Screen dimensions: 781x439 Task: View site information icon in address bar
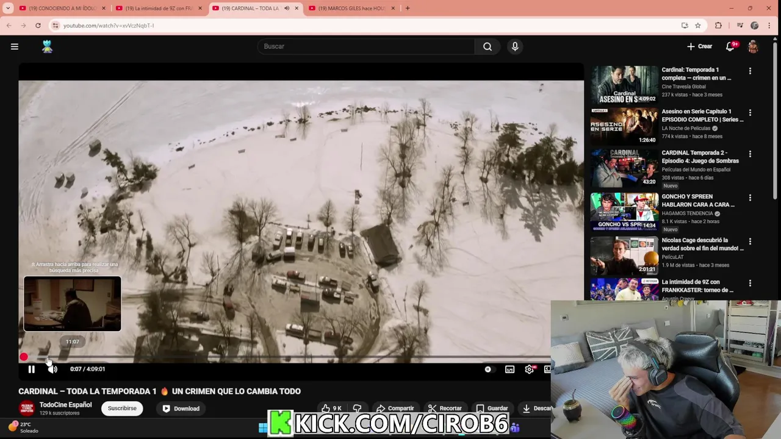click(x=56, y=26)
